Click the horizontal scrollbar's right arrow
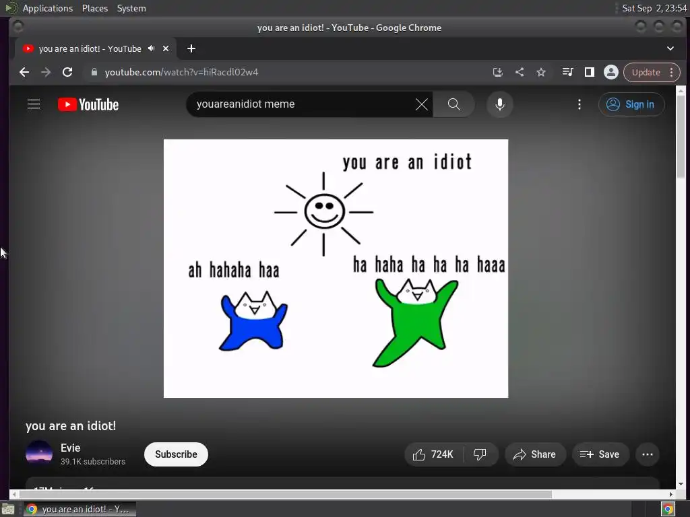The image size is (690, 517). tap(670, 494)
